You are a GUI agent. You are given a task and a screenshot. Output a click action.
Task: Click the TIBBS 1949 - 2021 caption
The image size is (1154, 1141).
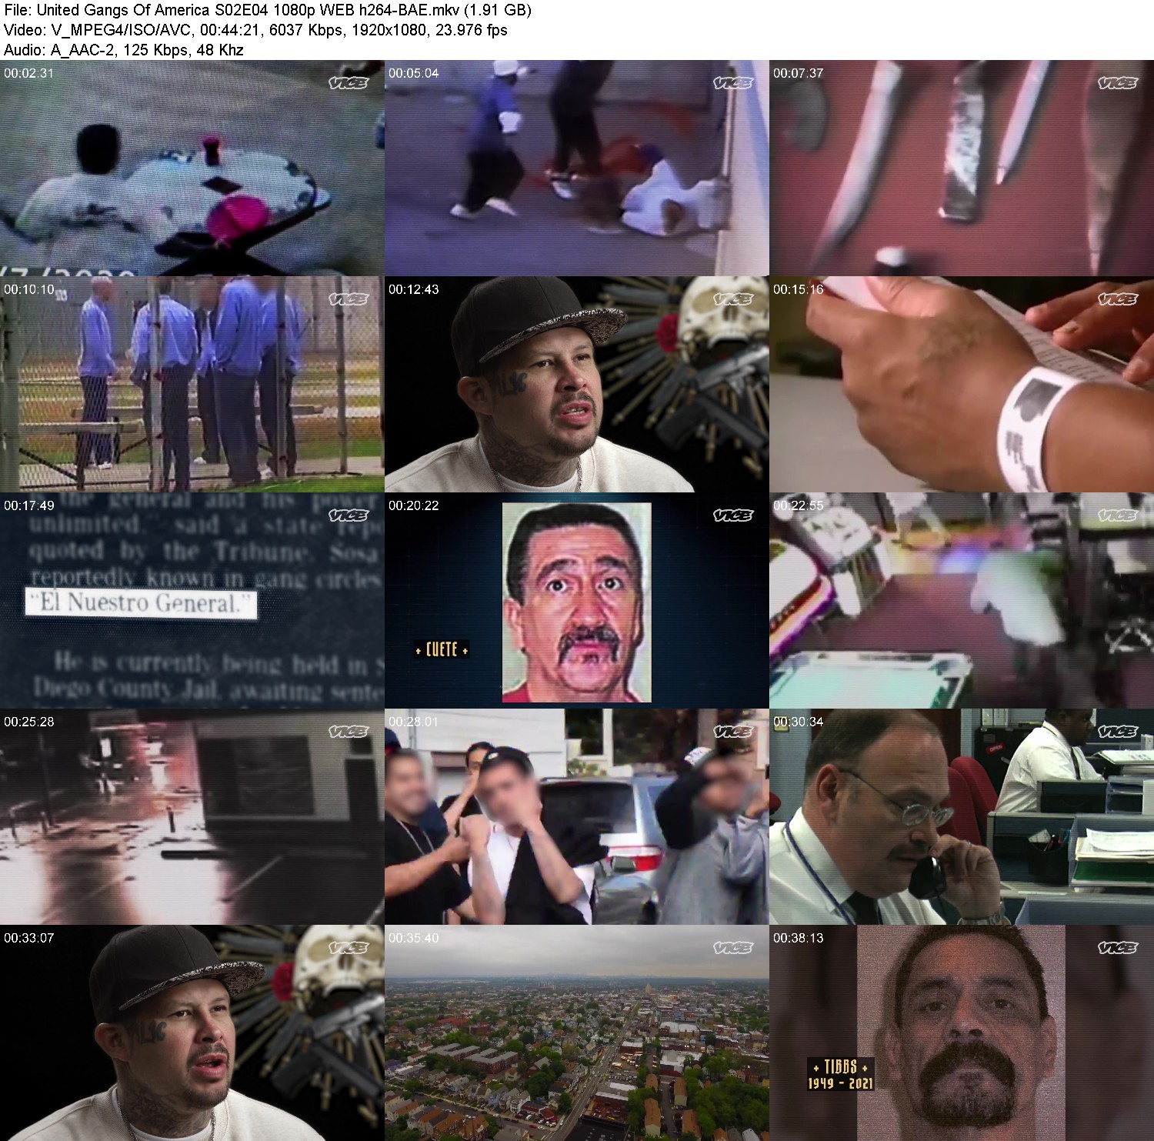pyautogui.click(x=840, y=1074)
